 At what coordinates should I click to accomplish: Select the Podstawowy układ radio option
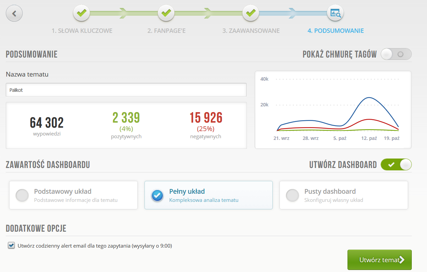(22, 195)
